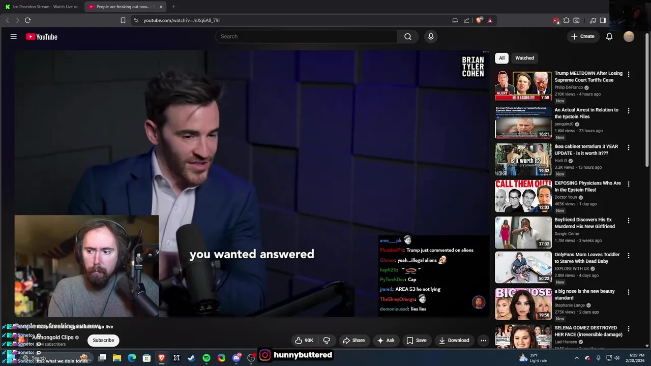Open the BIG NOSE video thumbnail
The image size is (651, 366).
click(523, 304)
